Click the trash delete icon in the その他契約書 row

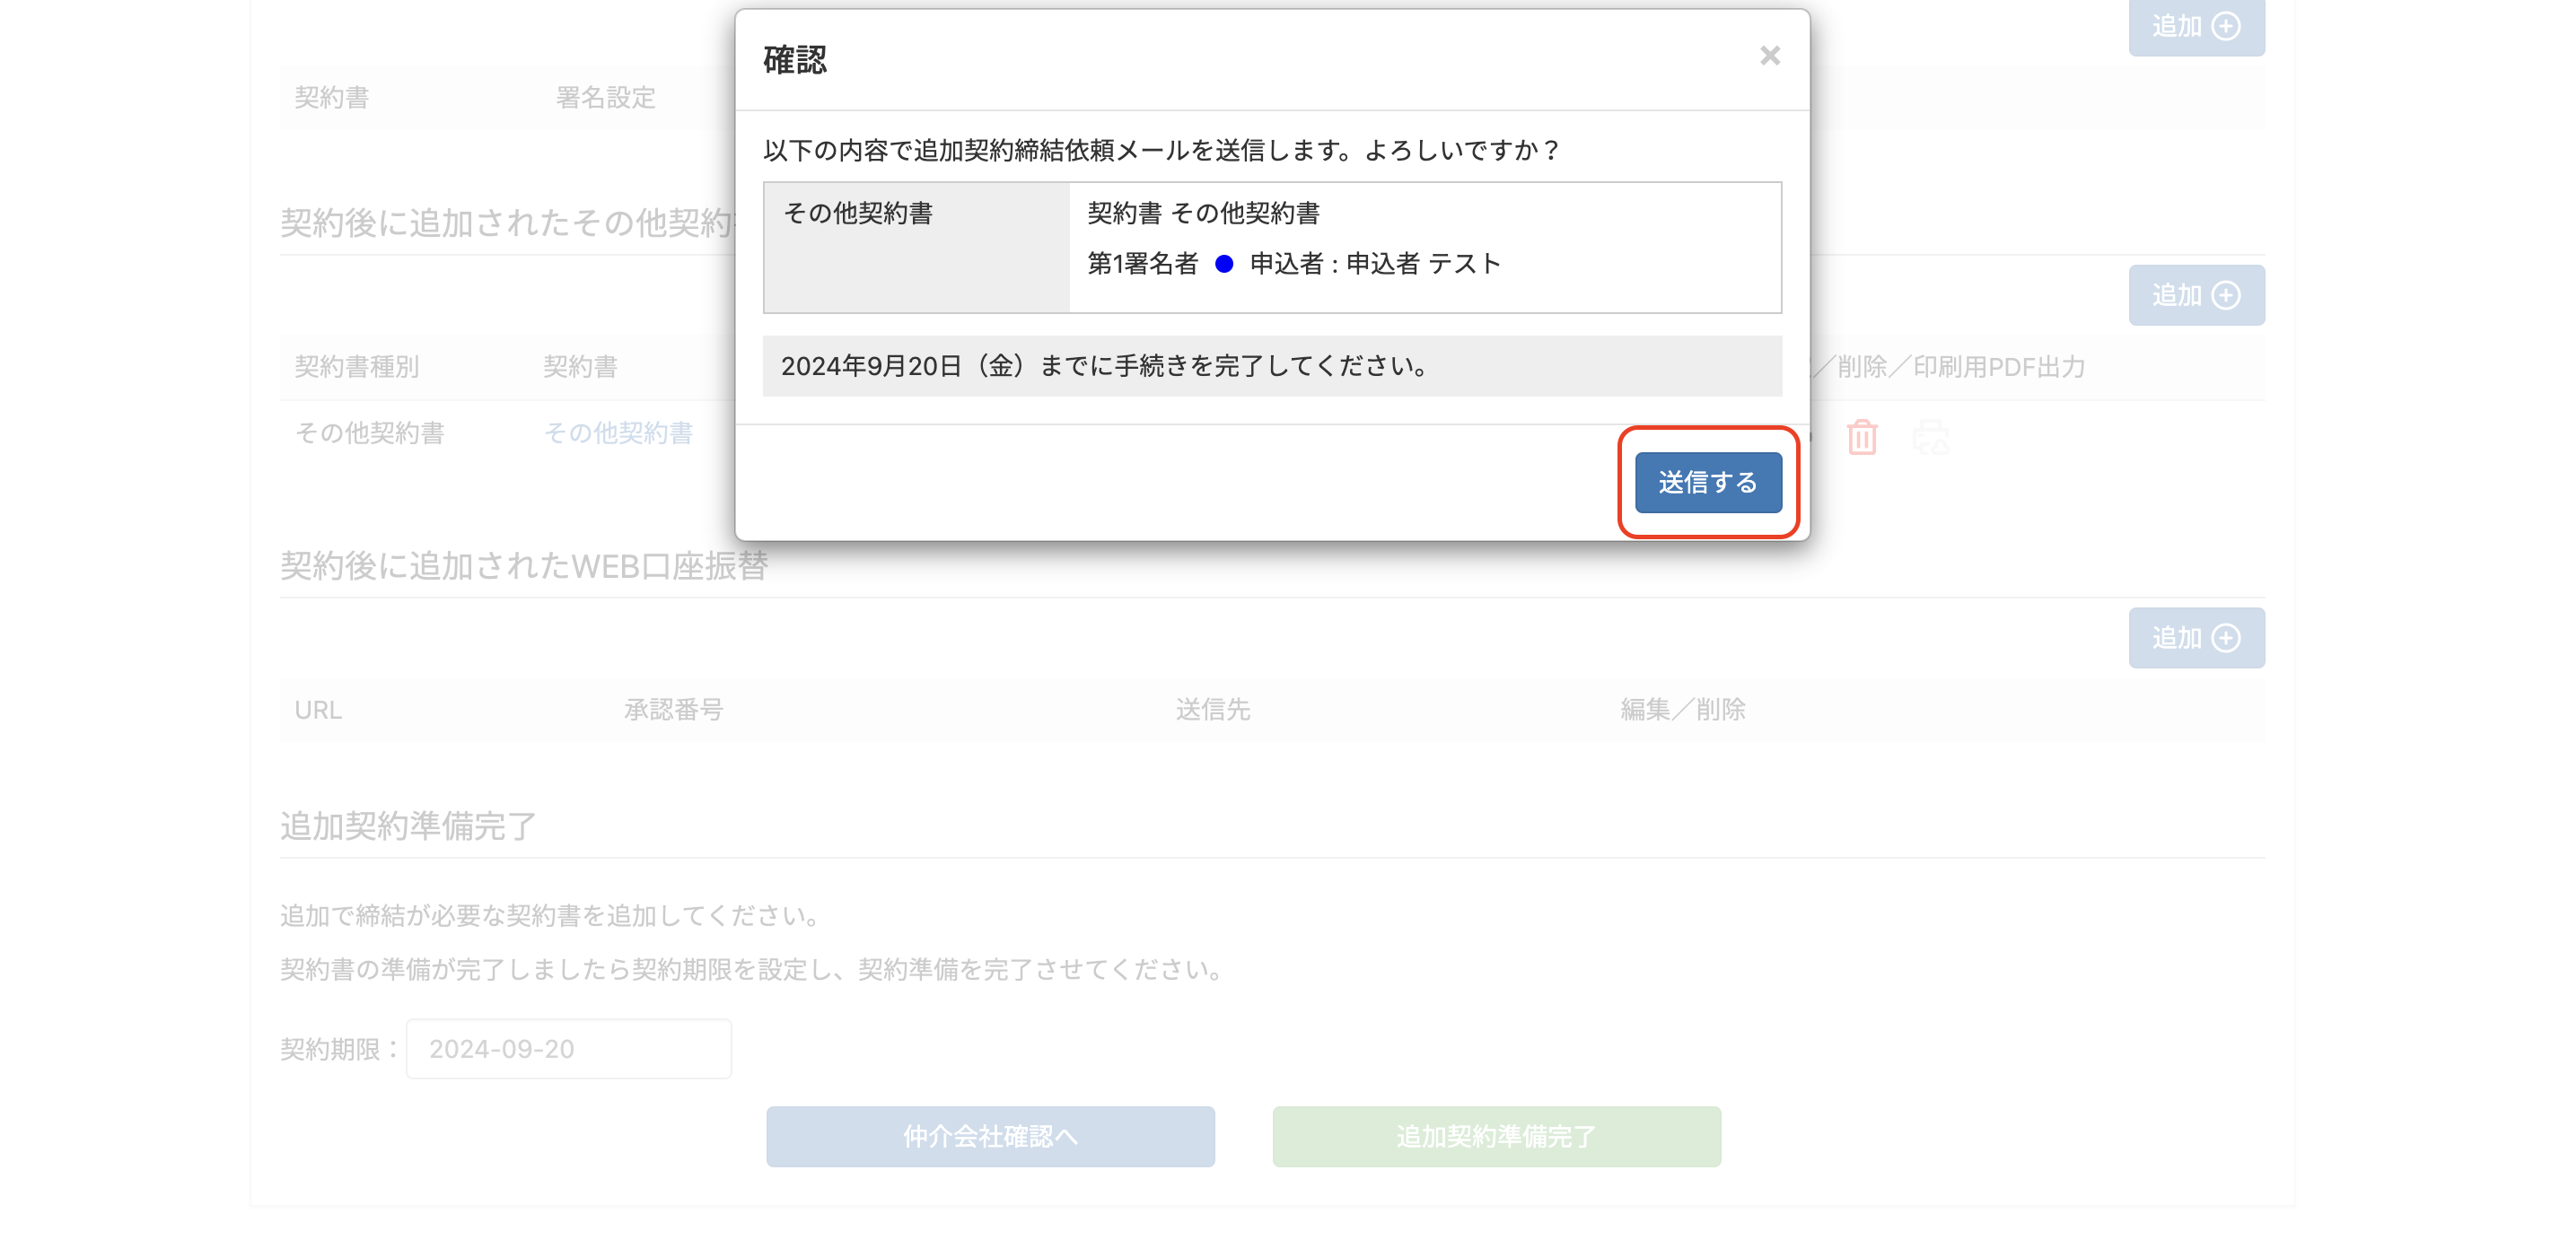pyautogui.click(x=1862, y=436)
